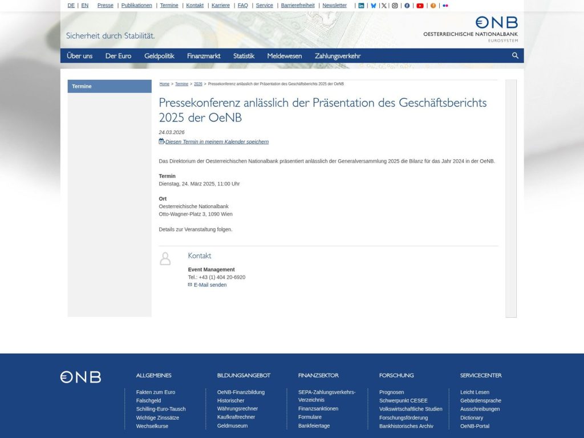Open Home from the breadcrumb trail
This screenshot has height=438, width=584.
click(x=164, y=84)
